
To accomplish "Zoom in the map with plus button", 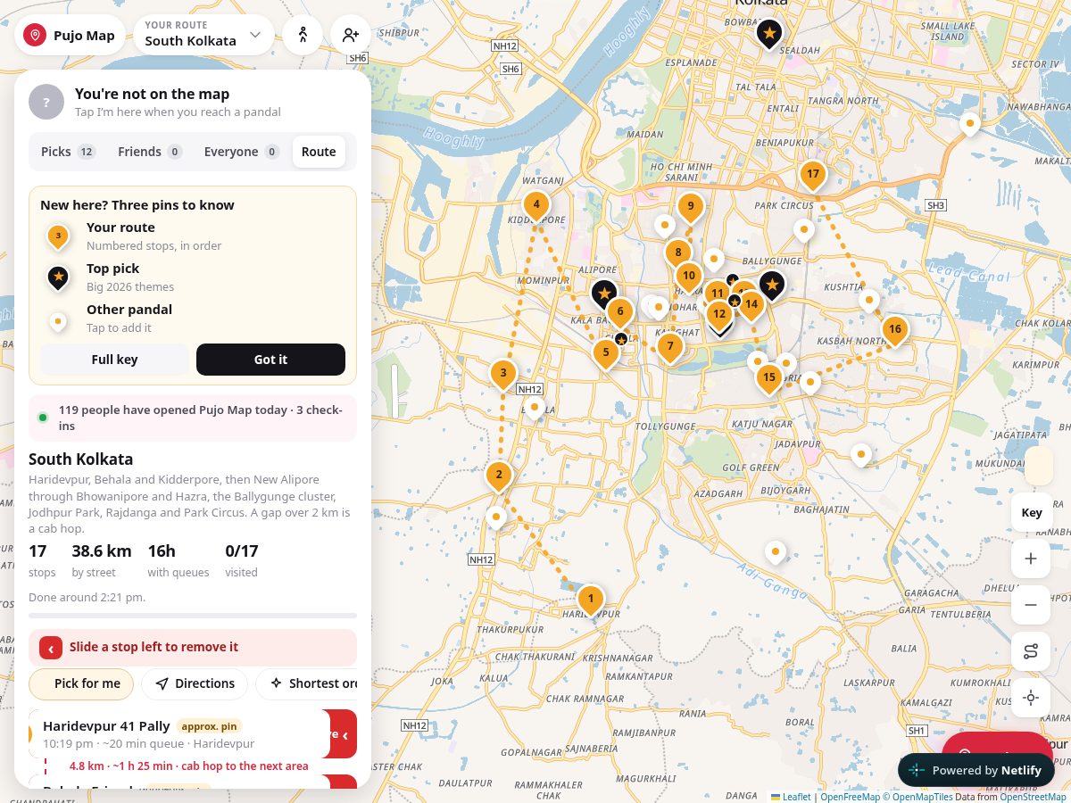I will 1032,559.
